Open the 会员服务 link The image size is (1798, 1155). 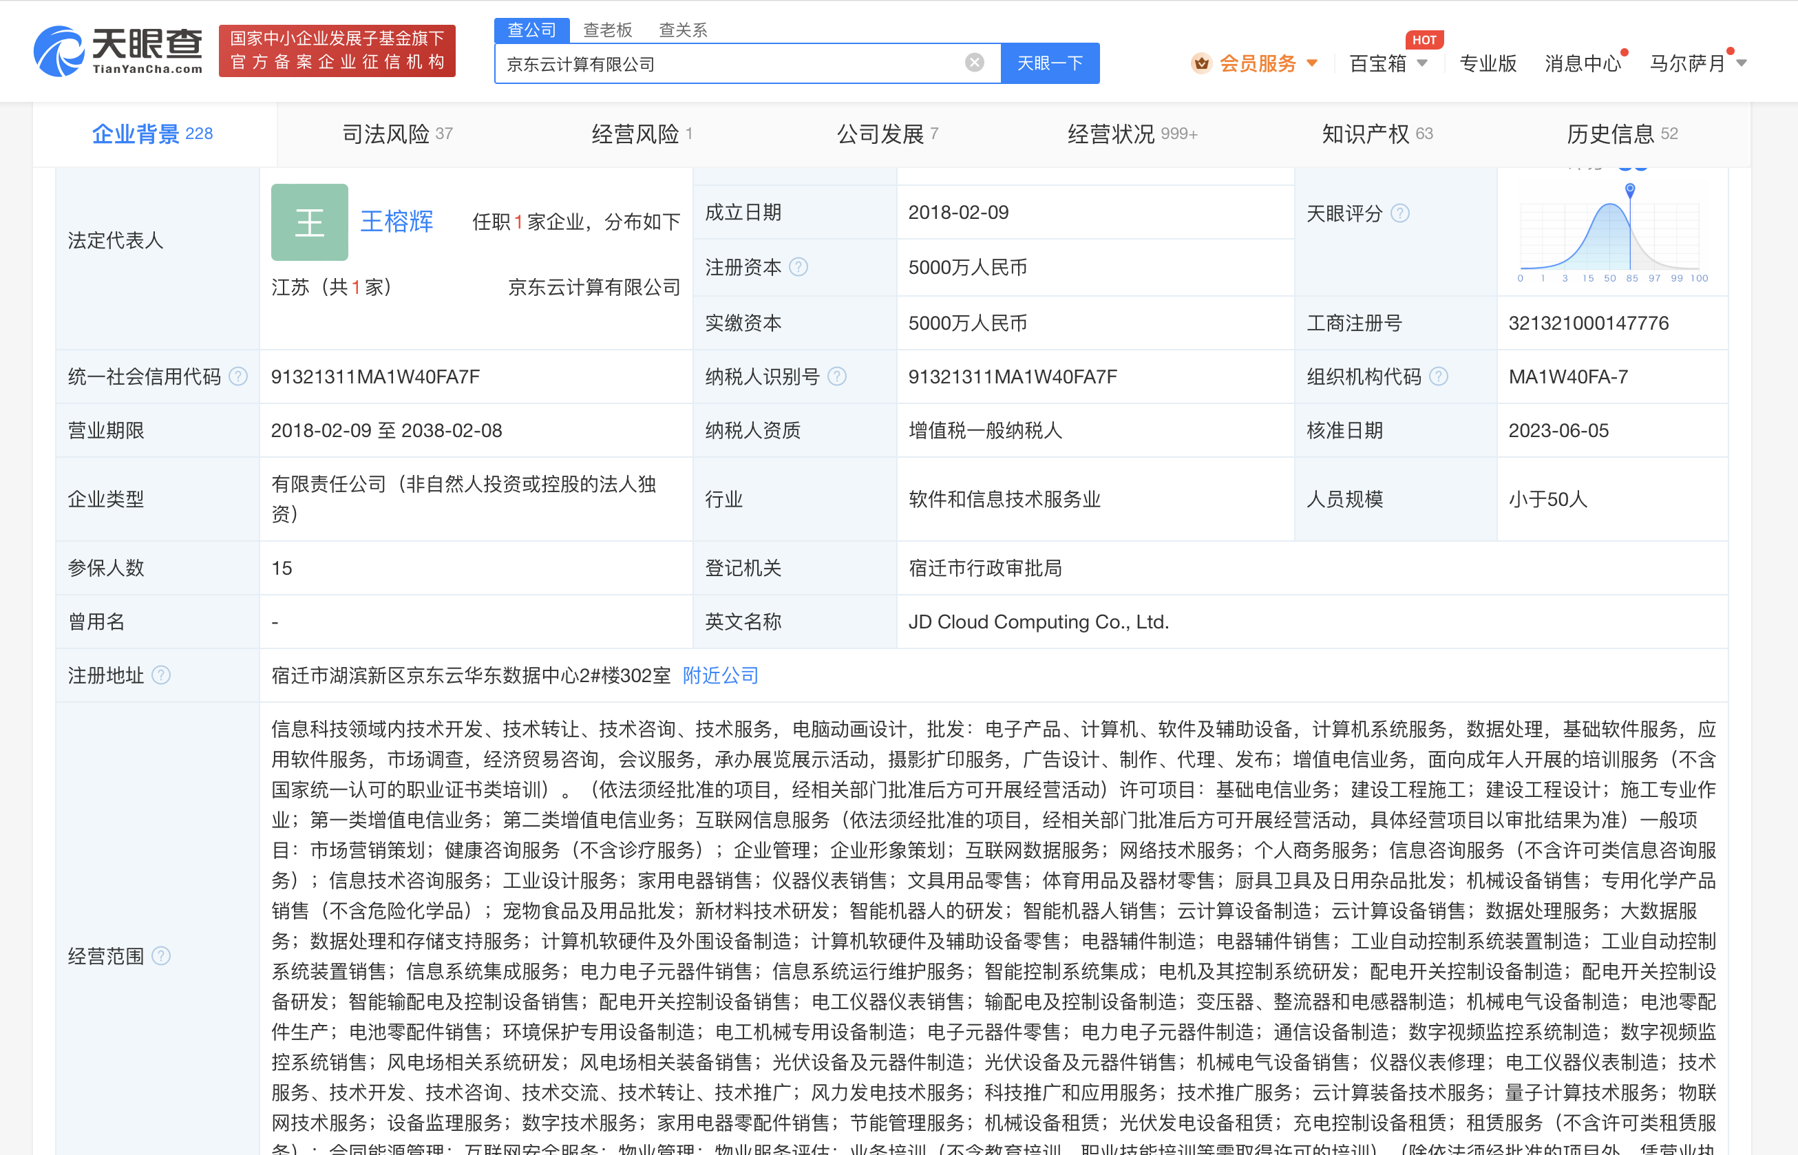coord(1258,64)
